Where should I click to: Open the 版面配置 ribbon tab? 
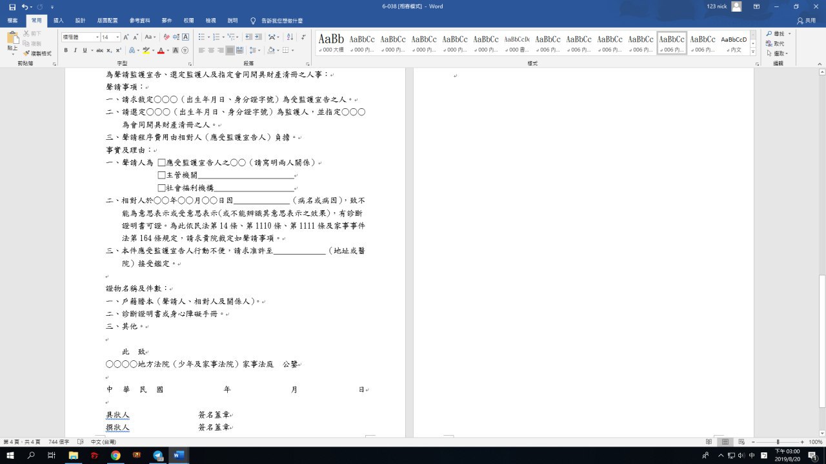[x=107, y=21]
